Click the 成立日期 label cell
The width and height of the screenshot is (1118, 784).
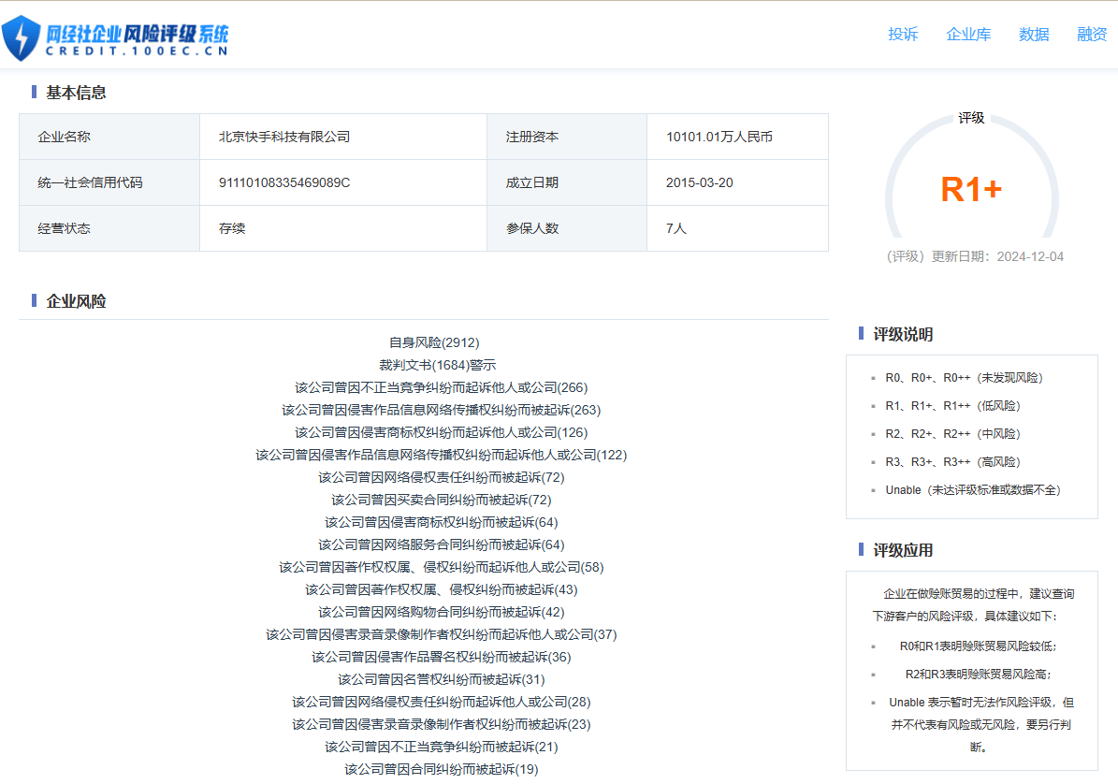[x=567, y=182]
